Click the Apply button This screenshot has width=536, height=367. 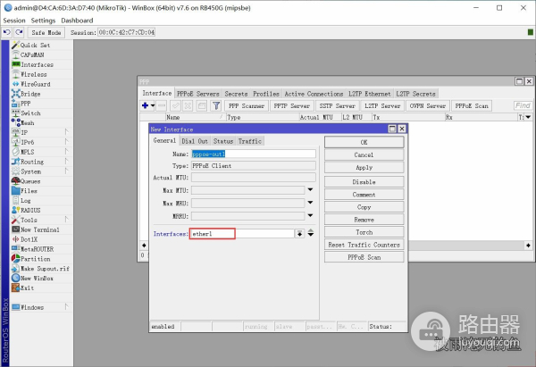(364, 168)
